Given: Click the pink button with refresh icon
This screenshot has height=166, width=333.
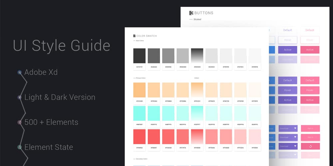Looking at the screenshot, I should point(310,146).
